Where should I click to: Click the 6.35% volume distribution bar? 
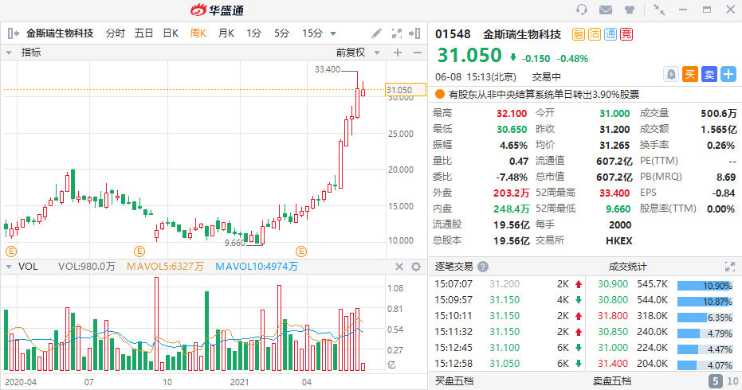tap(705, 318)
